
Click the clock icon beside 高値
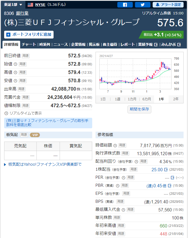point(15,73)
